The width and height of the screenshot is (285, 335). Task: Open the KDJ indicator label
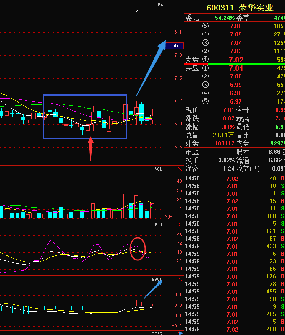tap(159, 224)
